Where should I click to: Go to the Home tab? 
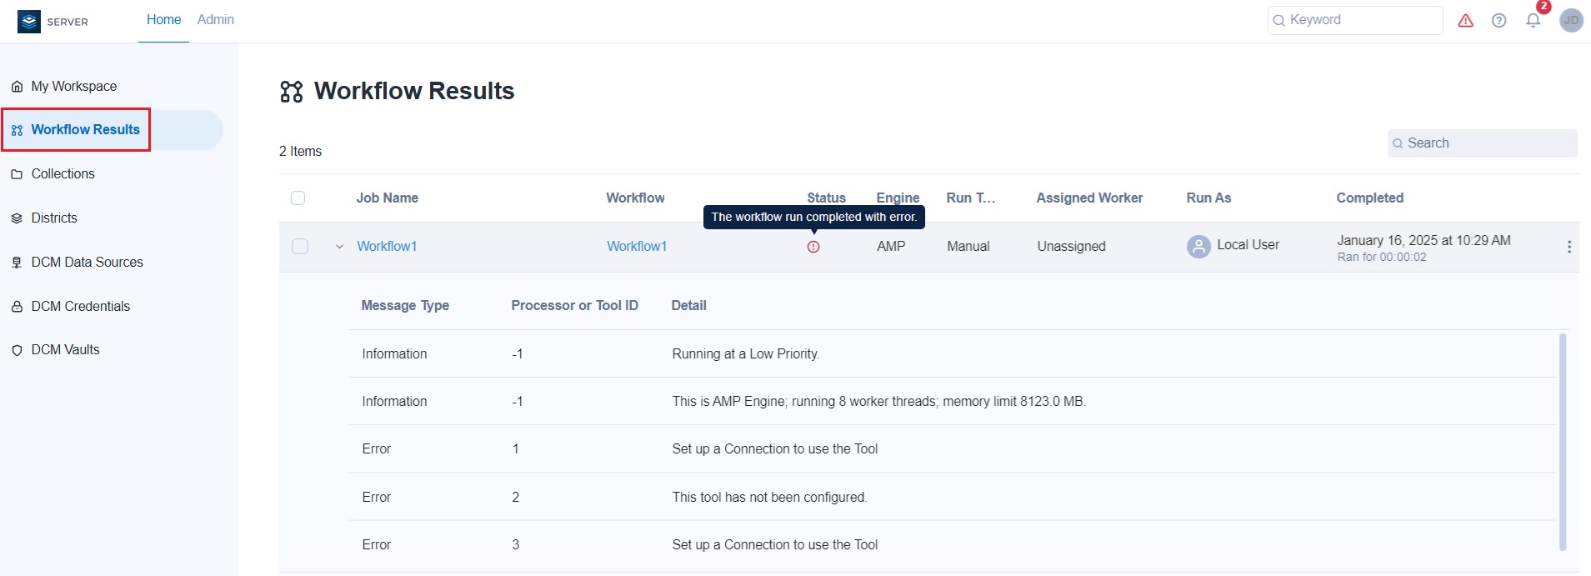click(163, 20)
